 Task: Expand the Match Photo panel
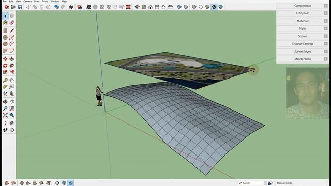[303, 59]
